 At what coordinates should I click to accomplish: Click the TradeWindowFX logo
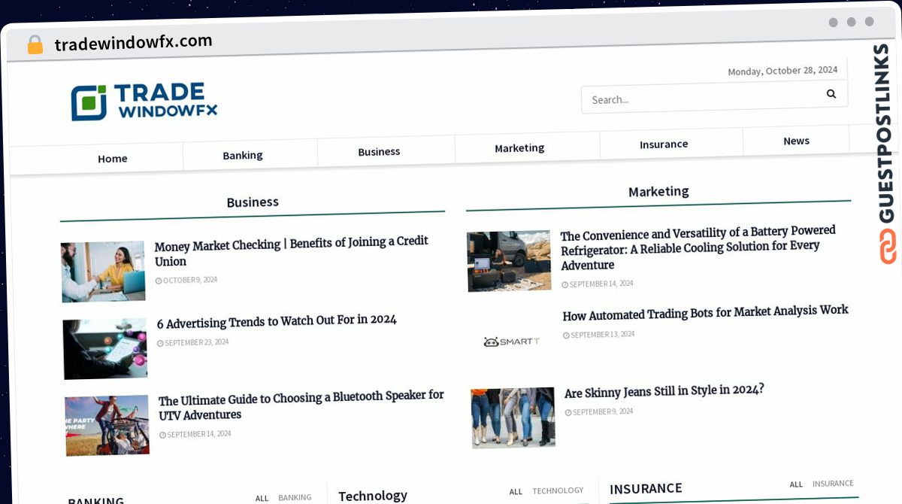point(144,102)
